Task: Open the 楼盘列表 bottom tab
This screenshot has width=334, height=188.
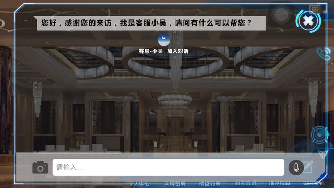Action: pos(210,183)
